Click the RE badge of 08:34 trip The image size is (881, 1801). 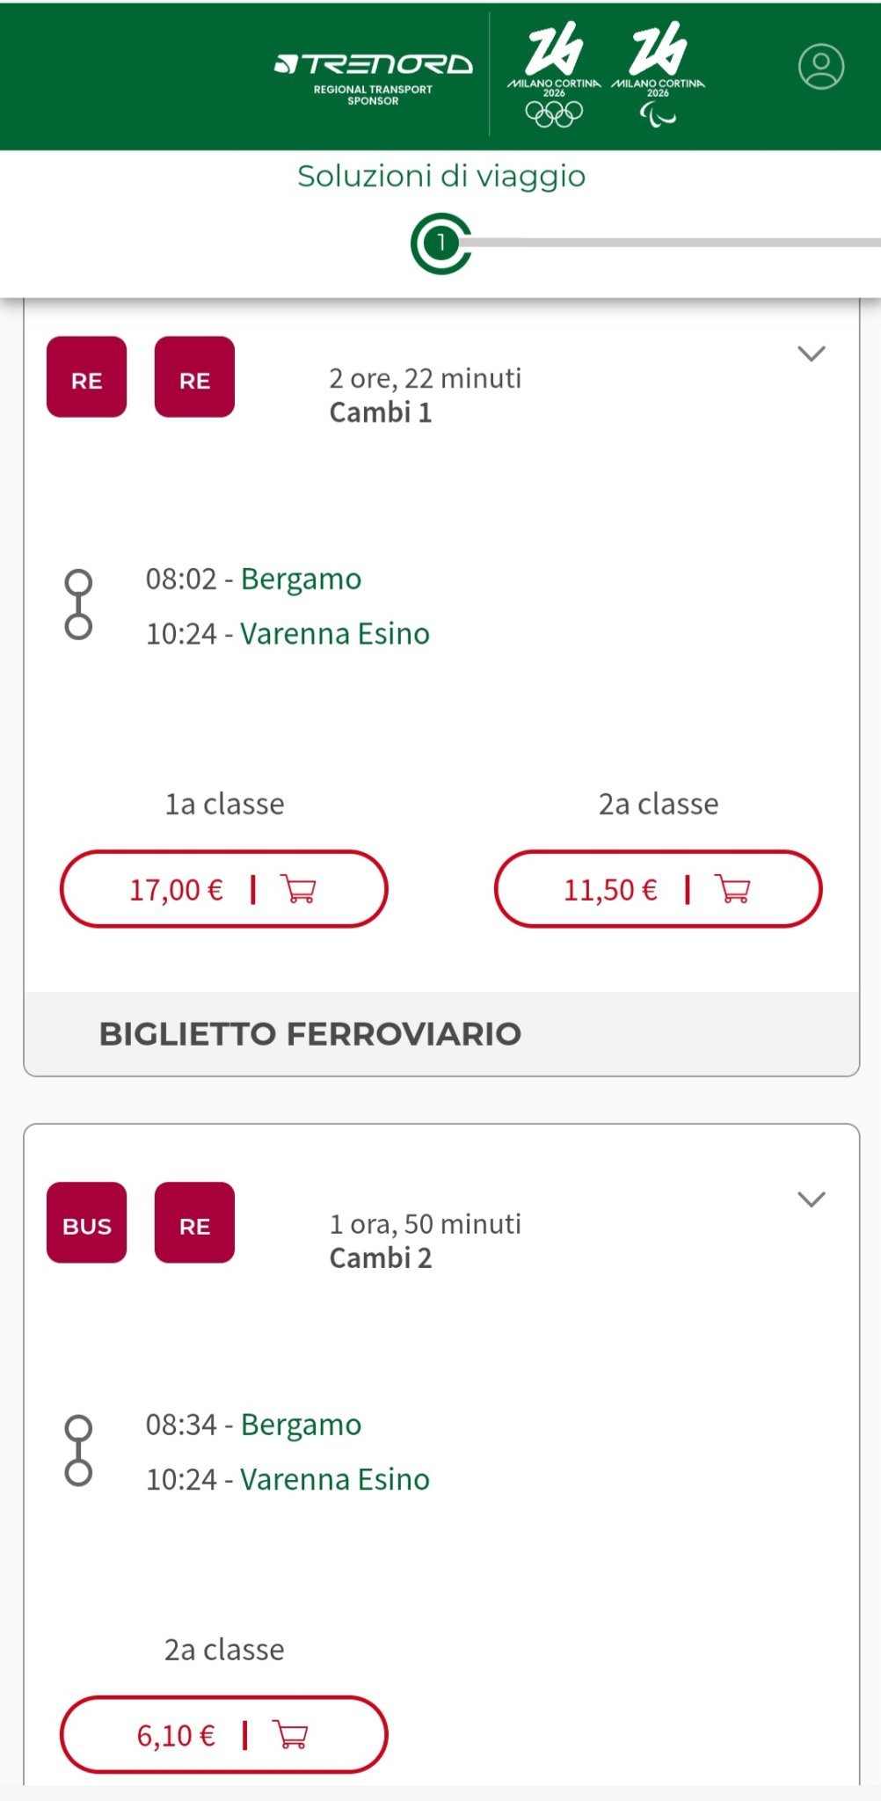(x=194, y=1222)
